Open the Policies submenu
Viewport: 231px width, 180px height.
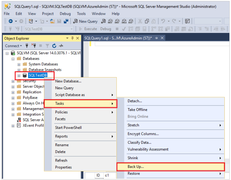[x=80, y=112]
